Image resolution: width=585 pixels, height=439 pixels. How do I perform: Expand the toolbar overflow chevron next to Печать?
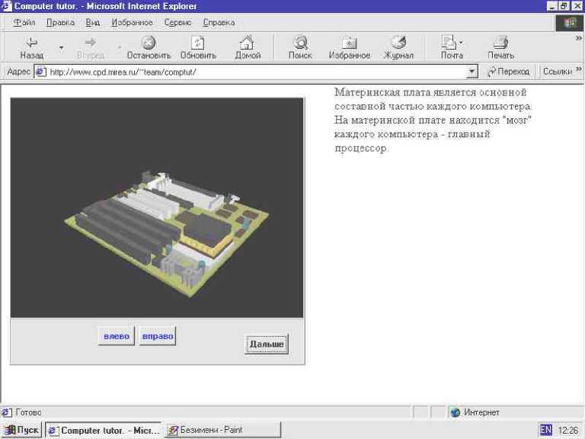click(578, 38)
